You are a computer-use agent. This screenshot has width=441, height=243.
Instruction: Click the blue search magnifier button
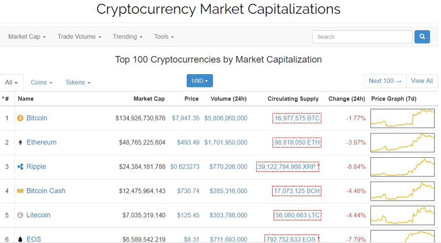[x=422, y=37]
